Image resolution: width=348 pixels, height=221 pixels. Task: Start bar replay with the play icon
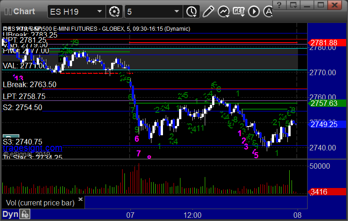(x=254, y=11)
